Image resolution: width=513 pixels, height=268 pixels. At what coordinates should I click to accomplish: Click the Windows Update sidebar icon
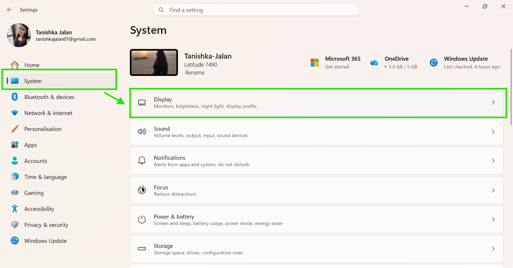pyautogui.click(x=15, y=240)
